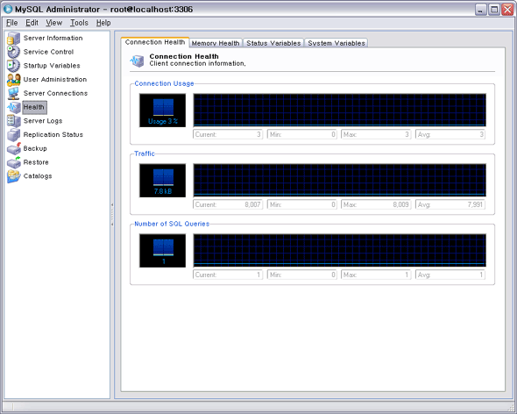Click SQL Queries Current field
The width and height of the screenshot is (517, 414).
click(228, 275)
